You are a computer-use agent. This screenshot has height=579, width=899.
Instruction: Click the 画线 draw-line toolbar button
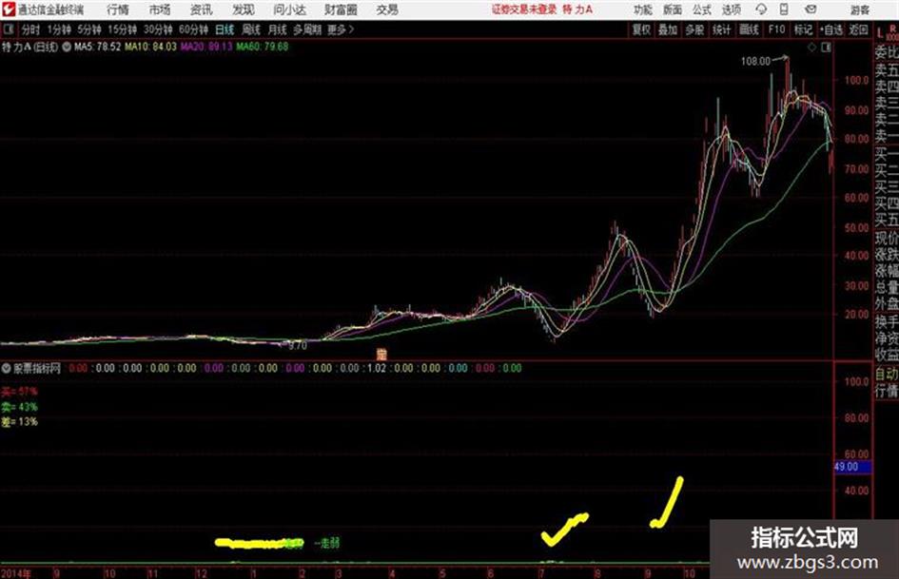(x=749, y=29)
